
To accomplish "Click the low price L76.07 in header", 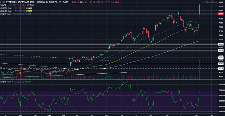I will 92,2.
